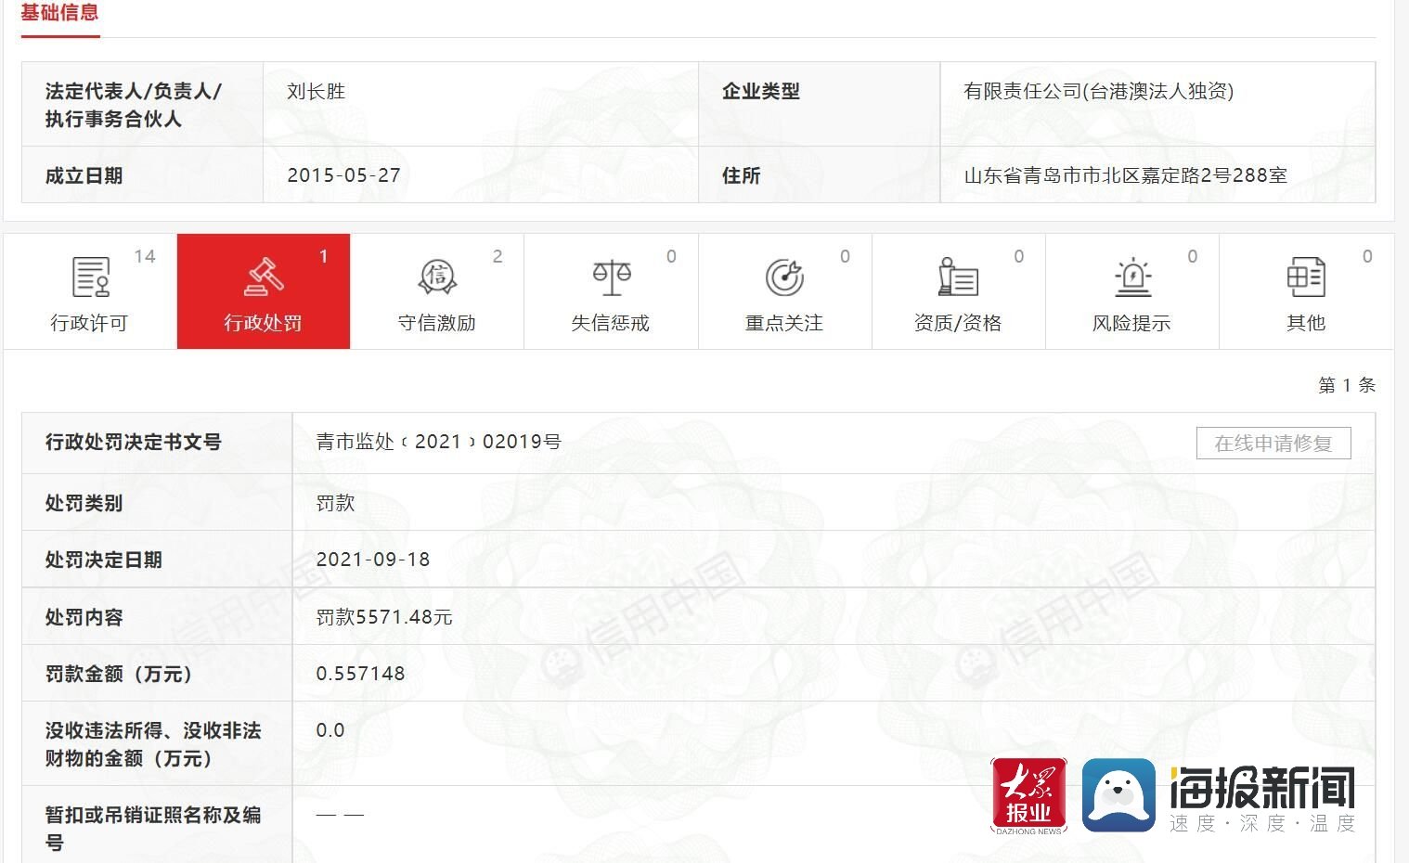Viewport: 1409px width, 863px height.
Task: Click the establishment date 2015-05-27
Action: [x=344, y=175]
